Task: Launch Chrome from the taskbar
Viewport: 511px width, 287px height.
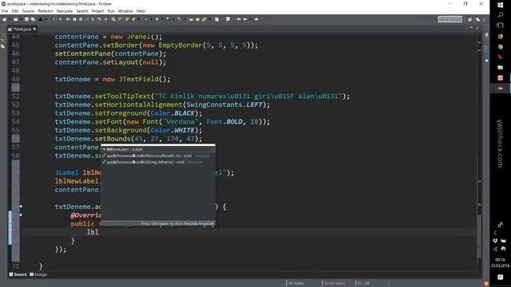Action: coord(501,47)
